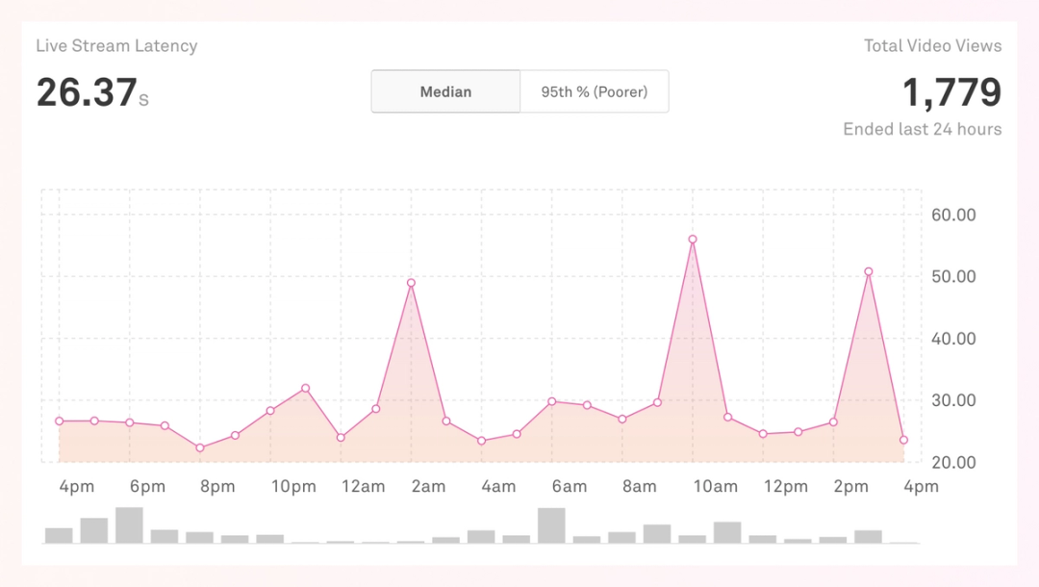Screen dimensions: 1039x587
Task: Click the 20.00 value on the y-axis
Action: click(953, 462)
